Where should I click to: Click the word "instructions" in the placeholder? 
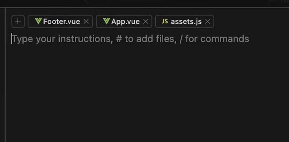84,39
